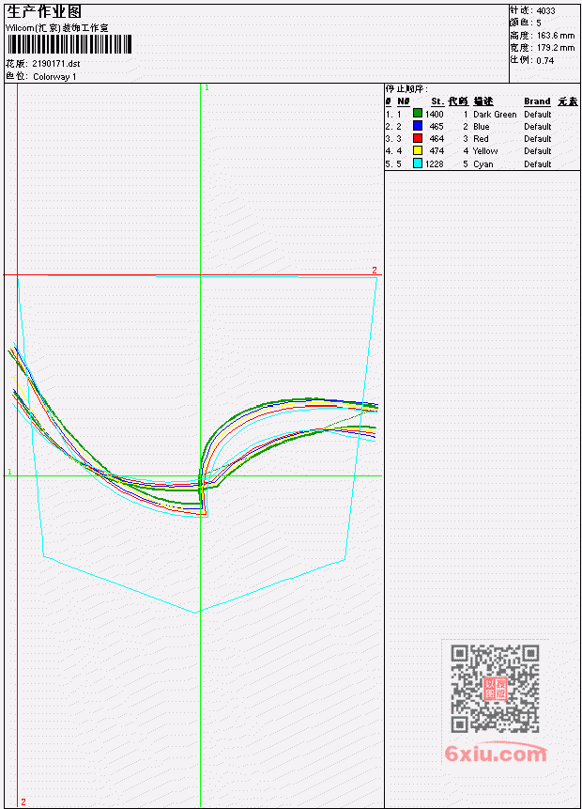The image size is (582, 809).
Task: Click the stitch count value 4033
Action: (546, 11)
